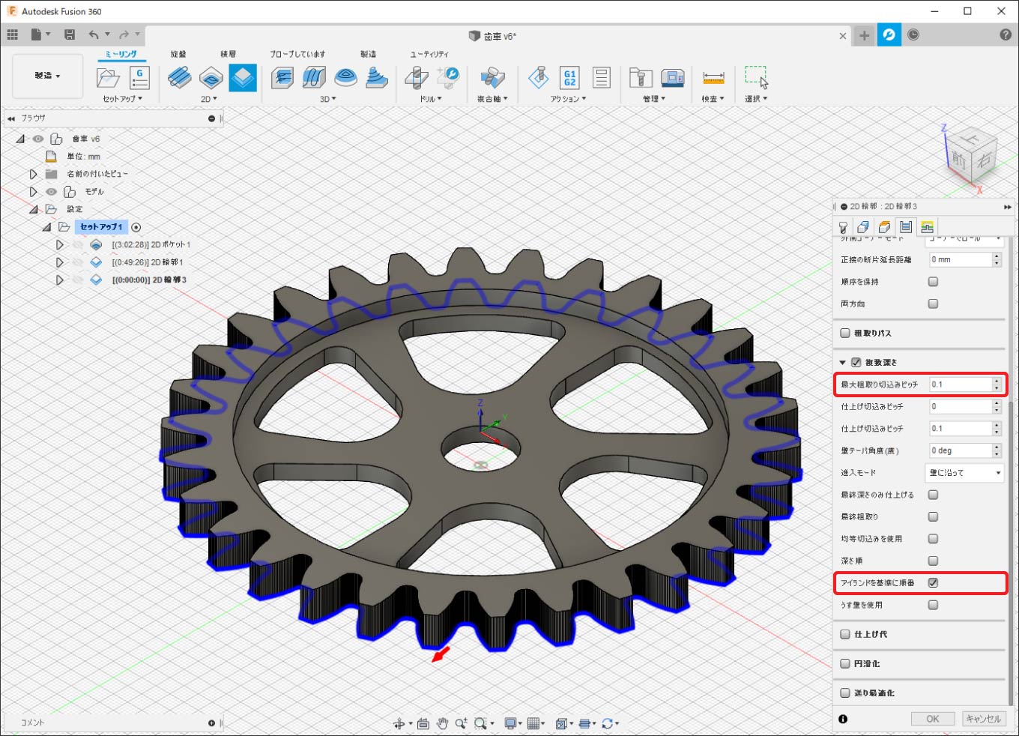Image resolution: width=1019 pixels, height=736 pixels.
Task: Open the ユーティリティ ribbon tab
Action: (429, 54)
